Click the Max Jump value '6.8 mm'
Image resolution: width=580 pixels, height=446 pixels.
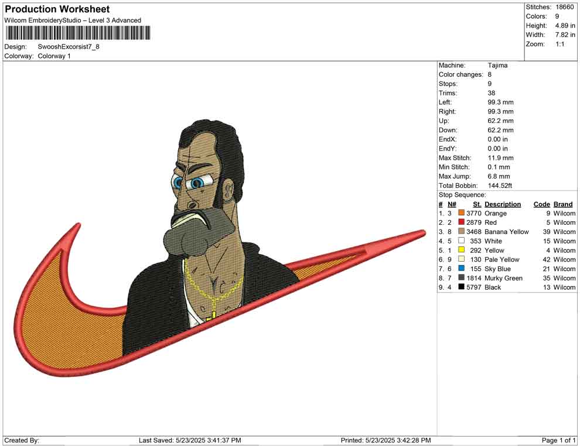coord(499,176)
